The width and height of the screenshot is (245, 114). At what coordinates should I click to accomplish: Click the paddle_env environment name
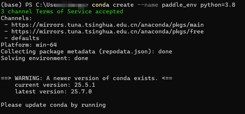pyautogui.click(x=179, y=5)
